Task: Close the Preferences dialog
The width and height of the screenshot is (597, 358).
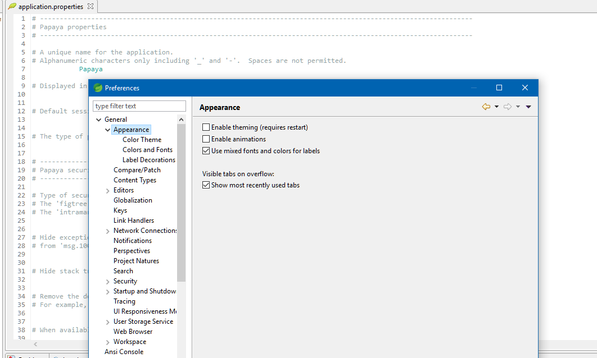Action: [x=525, y=88]
